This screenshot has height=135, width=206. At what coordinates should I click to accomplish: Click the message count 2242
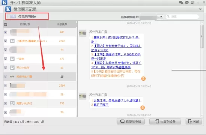click(x=62, y=41)
